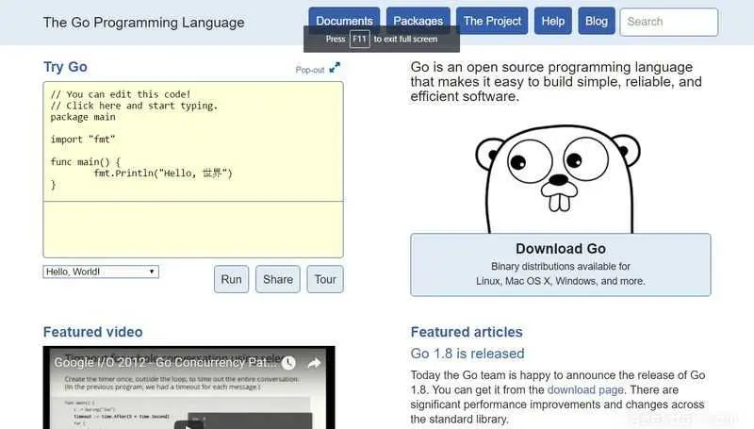Click the Pop-out link

pos(310,70)
